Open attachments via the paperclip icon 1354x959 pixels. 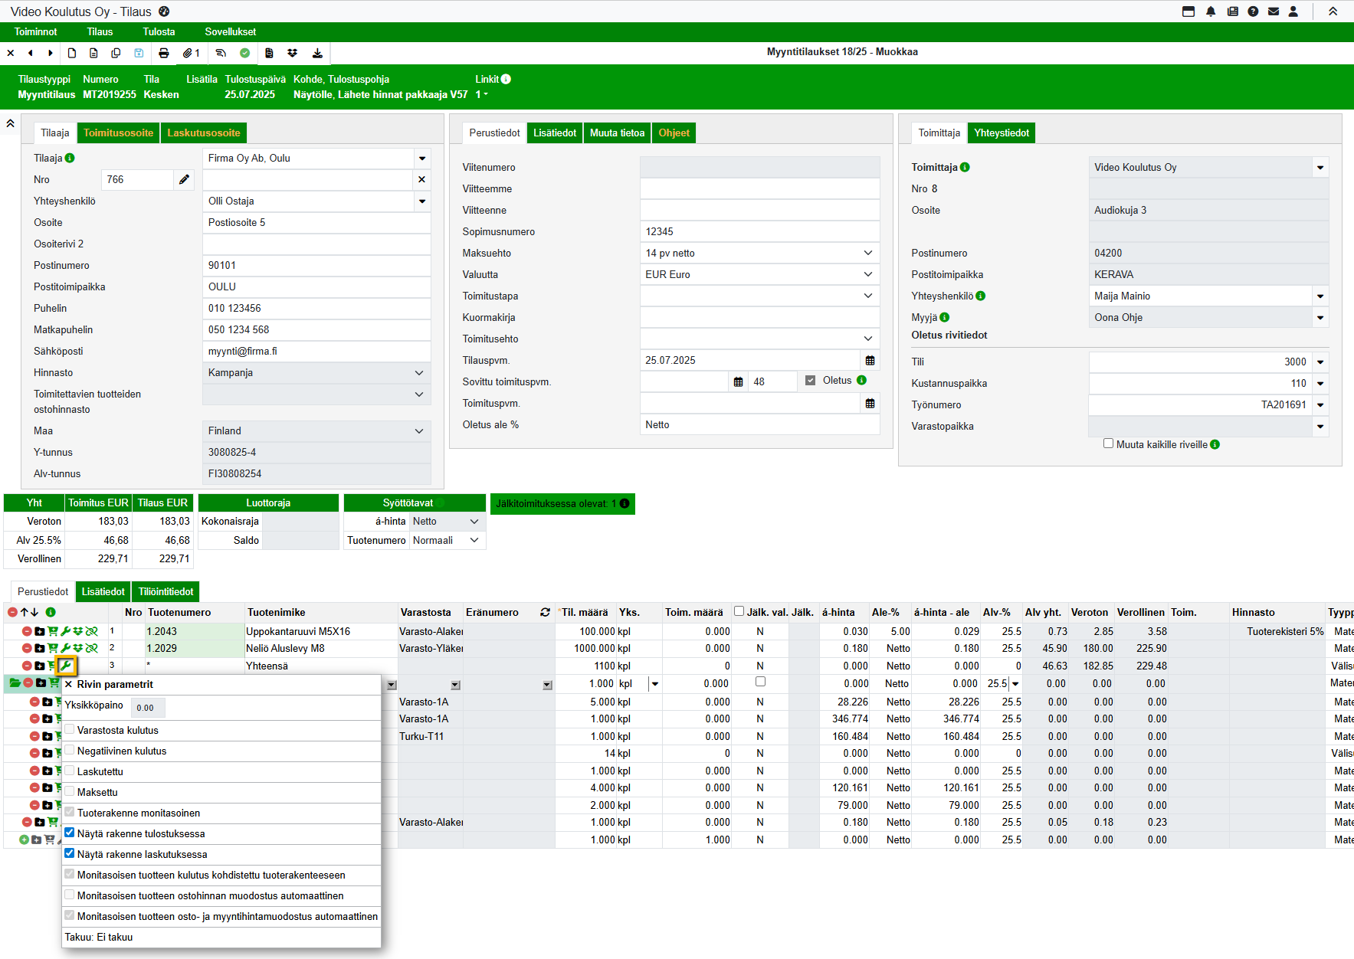188,53
